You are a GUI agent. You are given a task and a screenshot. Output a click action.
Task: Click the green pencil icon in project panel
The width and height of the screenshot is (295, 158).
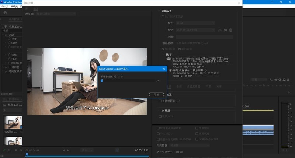click(4, 150)
